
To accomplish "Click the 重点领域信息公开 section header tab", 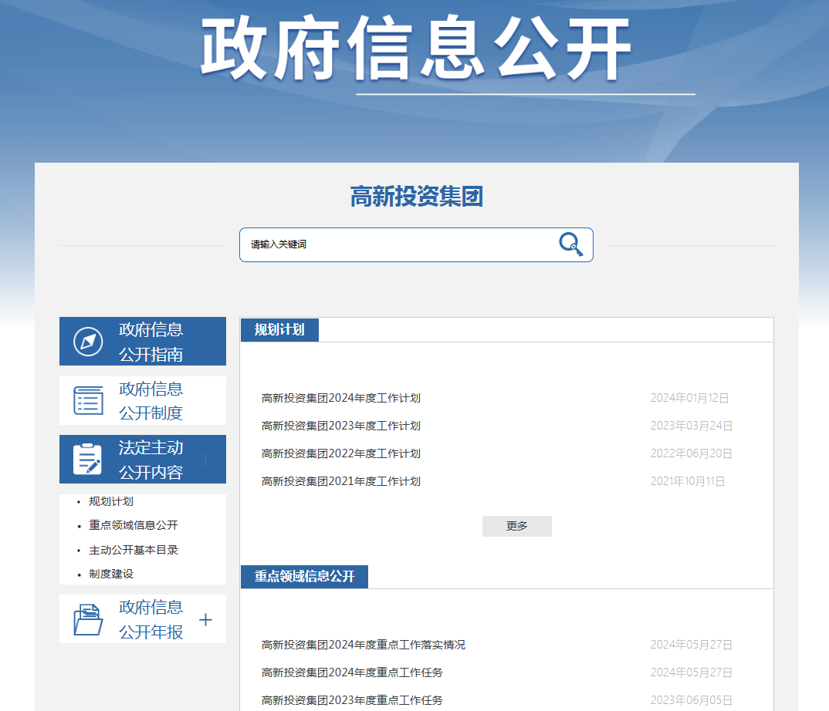I will [304, 577].
